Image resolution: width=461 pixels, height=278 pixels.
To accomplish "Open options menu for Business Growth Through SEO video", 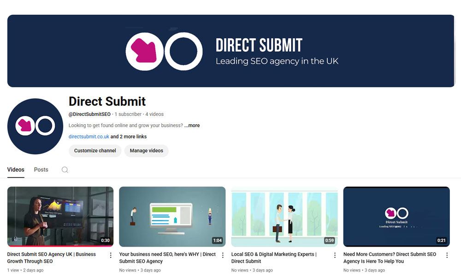I will click(x=111, y=255).
